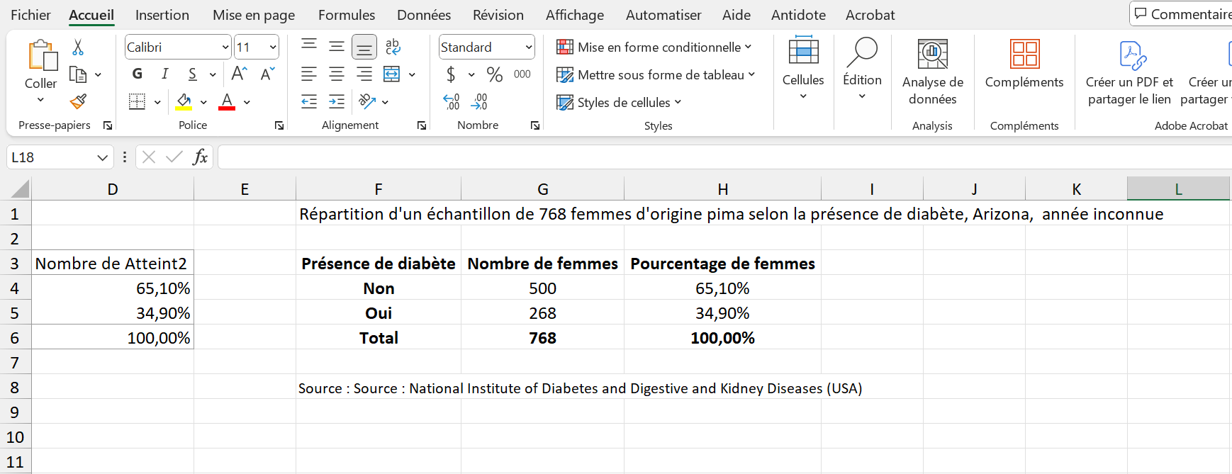Open the Police dialog launcher
The height and width of the screenshot is (474, 1232).
279,125
